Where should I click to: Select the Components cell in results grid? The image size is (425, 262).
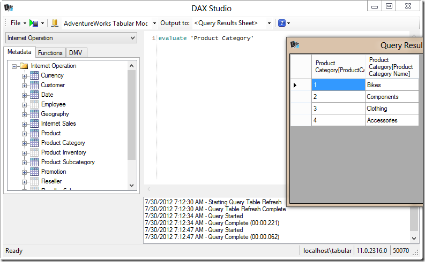(x=392, y=97)
